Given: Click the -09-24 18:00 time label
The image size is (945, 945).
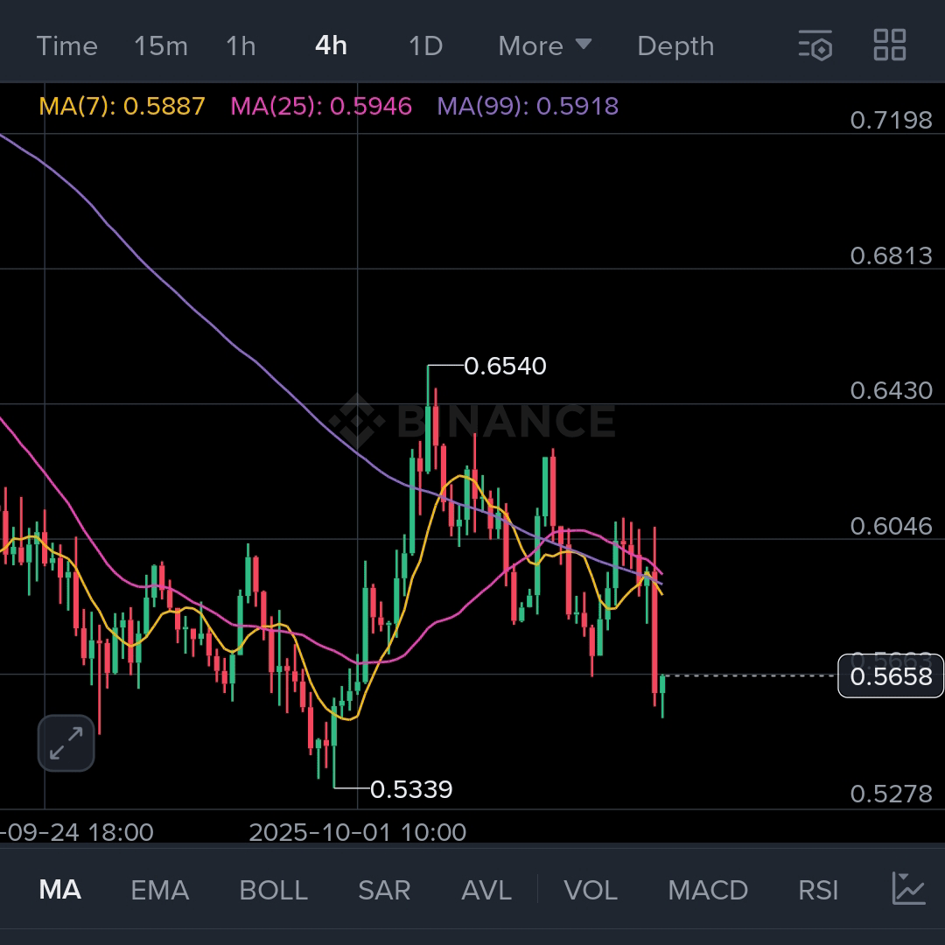Looking at the screenshot, I should [76, 833].
